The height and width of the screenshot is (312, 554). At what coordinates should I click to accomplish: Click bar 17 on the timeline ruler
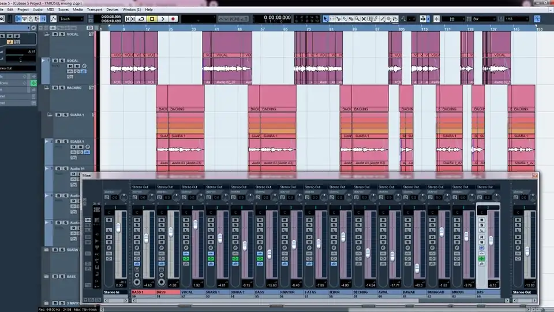click(x=147, y=29)
